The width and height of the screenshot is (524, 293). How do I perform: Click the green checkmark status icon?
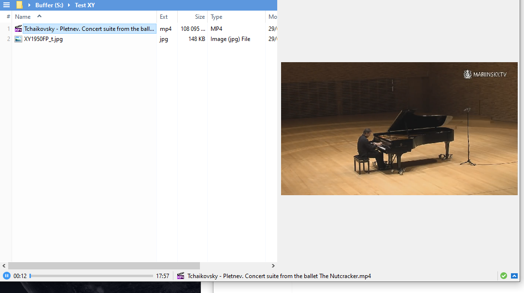tap(504, 276)
